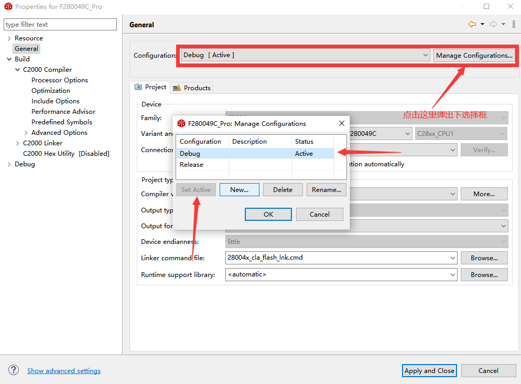The width and height of the screenshot is (521, 384).
Task: Click the filter text input field
Action: pos(60,24)
